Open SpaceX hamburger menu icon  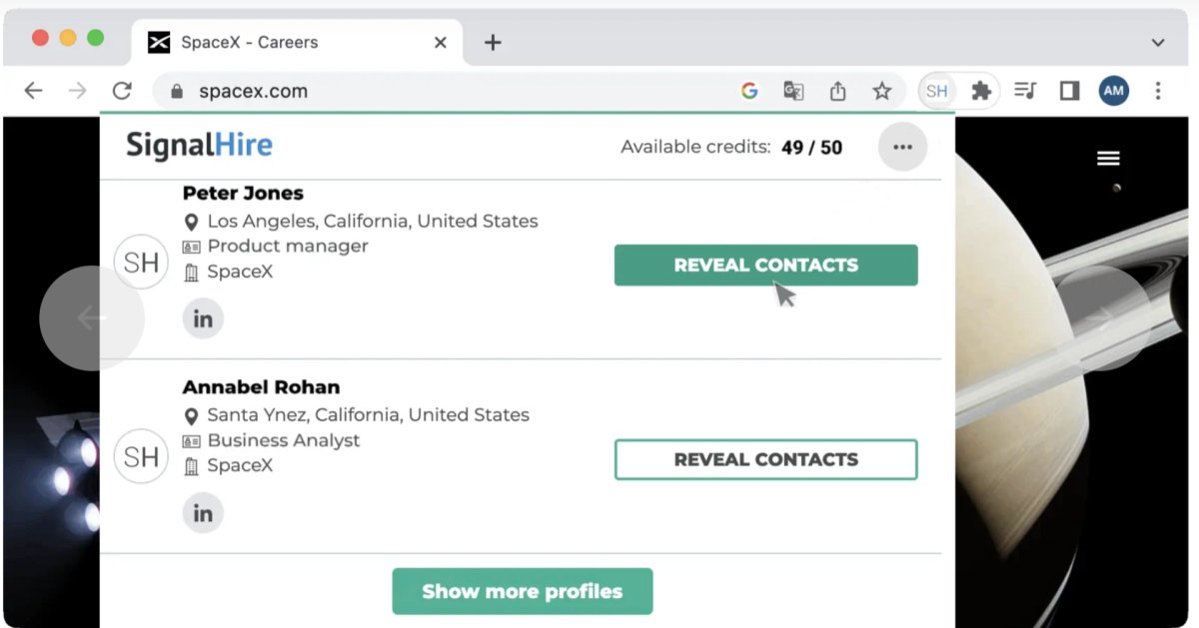click(1108, 159)
